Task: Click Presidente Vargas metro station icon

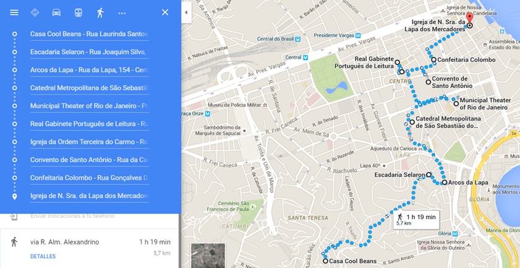Action: tap(358, 35)
